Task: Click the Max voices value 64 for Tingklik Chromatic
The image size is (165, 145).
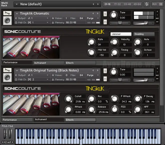Action: click(81, 18)
